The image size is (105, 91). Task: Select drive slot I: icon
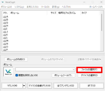(5, 29)
